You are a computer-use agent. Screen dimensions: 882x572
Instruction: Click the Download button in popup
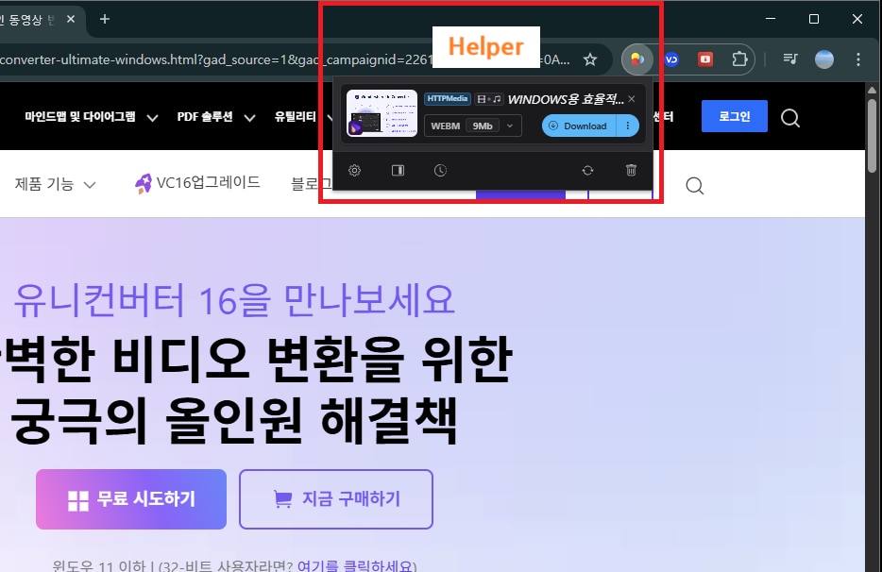point(579,126)
